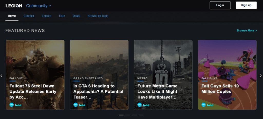263x119 pixels.
Task: Select the Home tab
Action: [12, 16]
